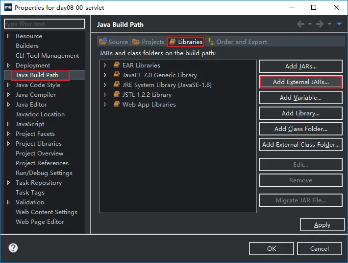The width and height of the screenshot is (348, 263).
Task: Open the Order and Export tab
Action: coord(237,42)
